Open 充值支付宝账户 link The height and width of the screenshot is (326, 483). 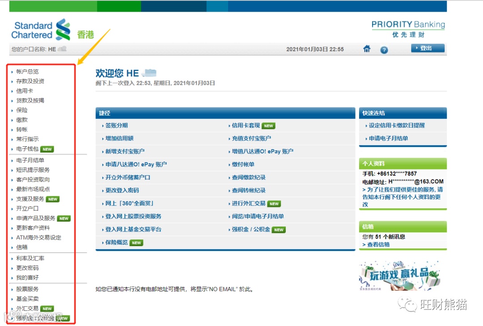[251, 138]
